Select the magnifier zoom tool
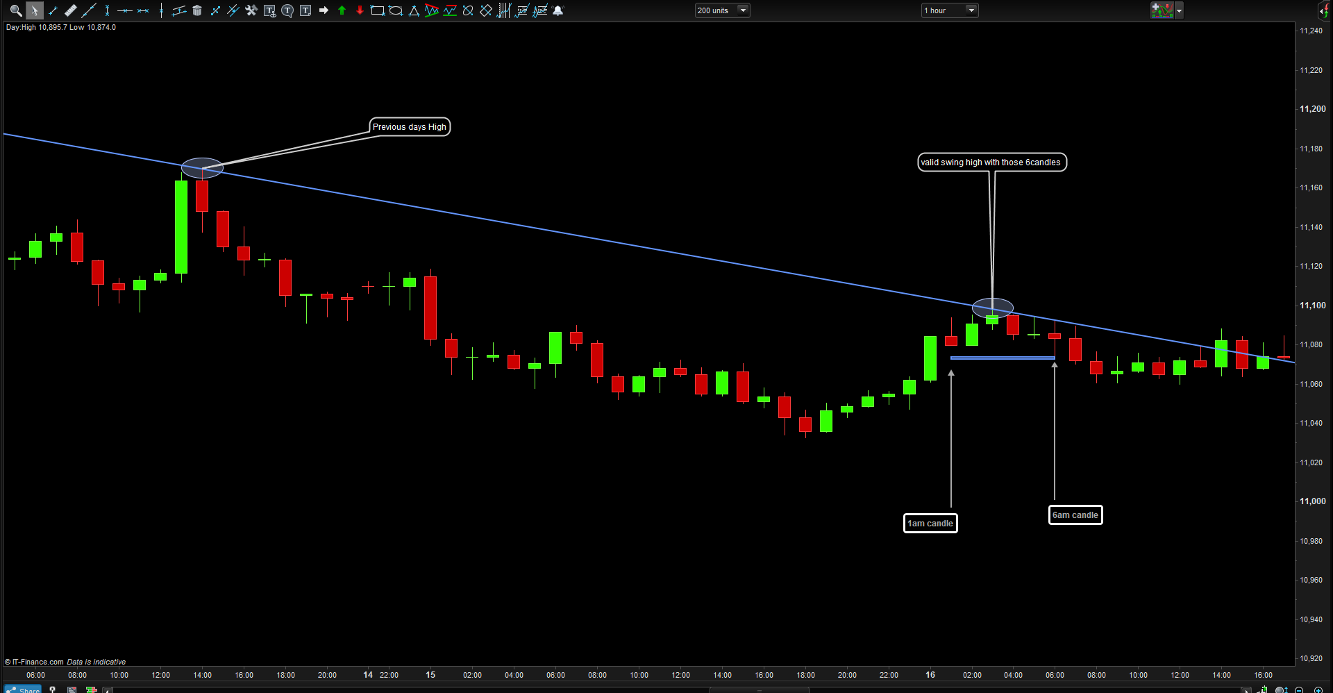Screen dimensions: 1333x693 tap(15, 10)
